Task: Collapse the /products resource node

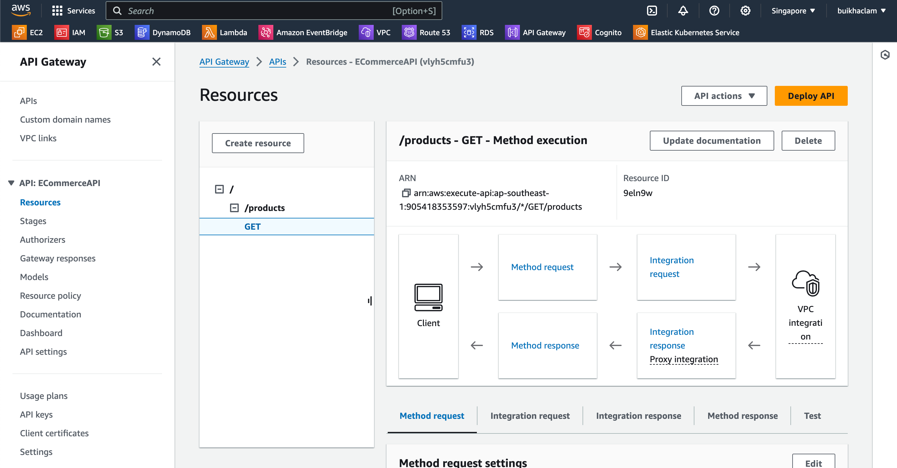Action: pyautogui.click(x=234, y=208)
